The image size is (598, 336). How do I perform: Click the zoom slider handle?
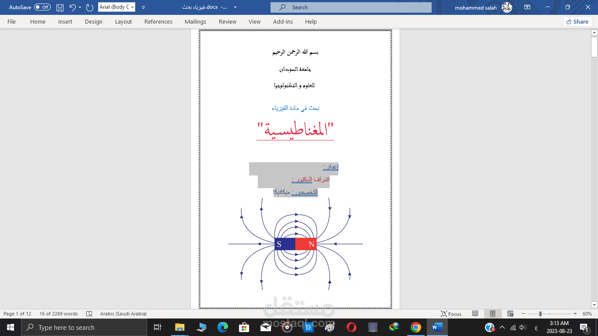[540, 314]
